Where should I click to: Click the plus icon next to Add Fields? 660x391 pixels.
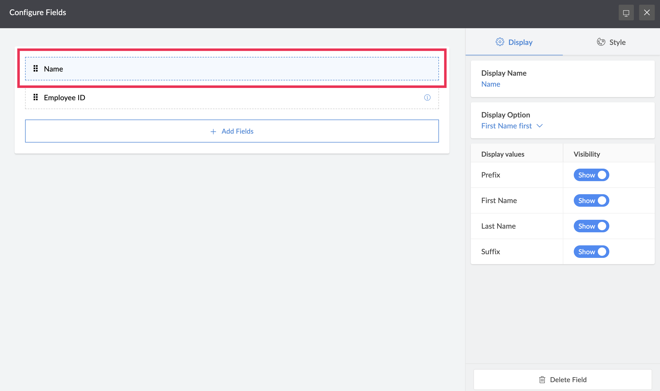click(213, 131)
